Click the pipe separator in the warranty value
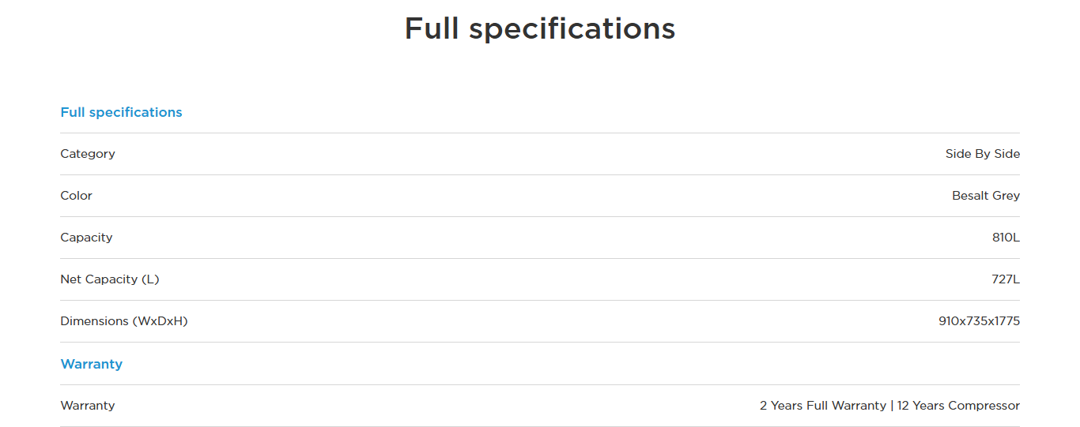1080x427 pixels. tap(892, 406)
